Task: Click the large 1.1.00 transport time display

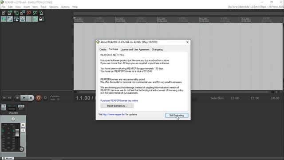Action: point(83,98)
